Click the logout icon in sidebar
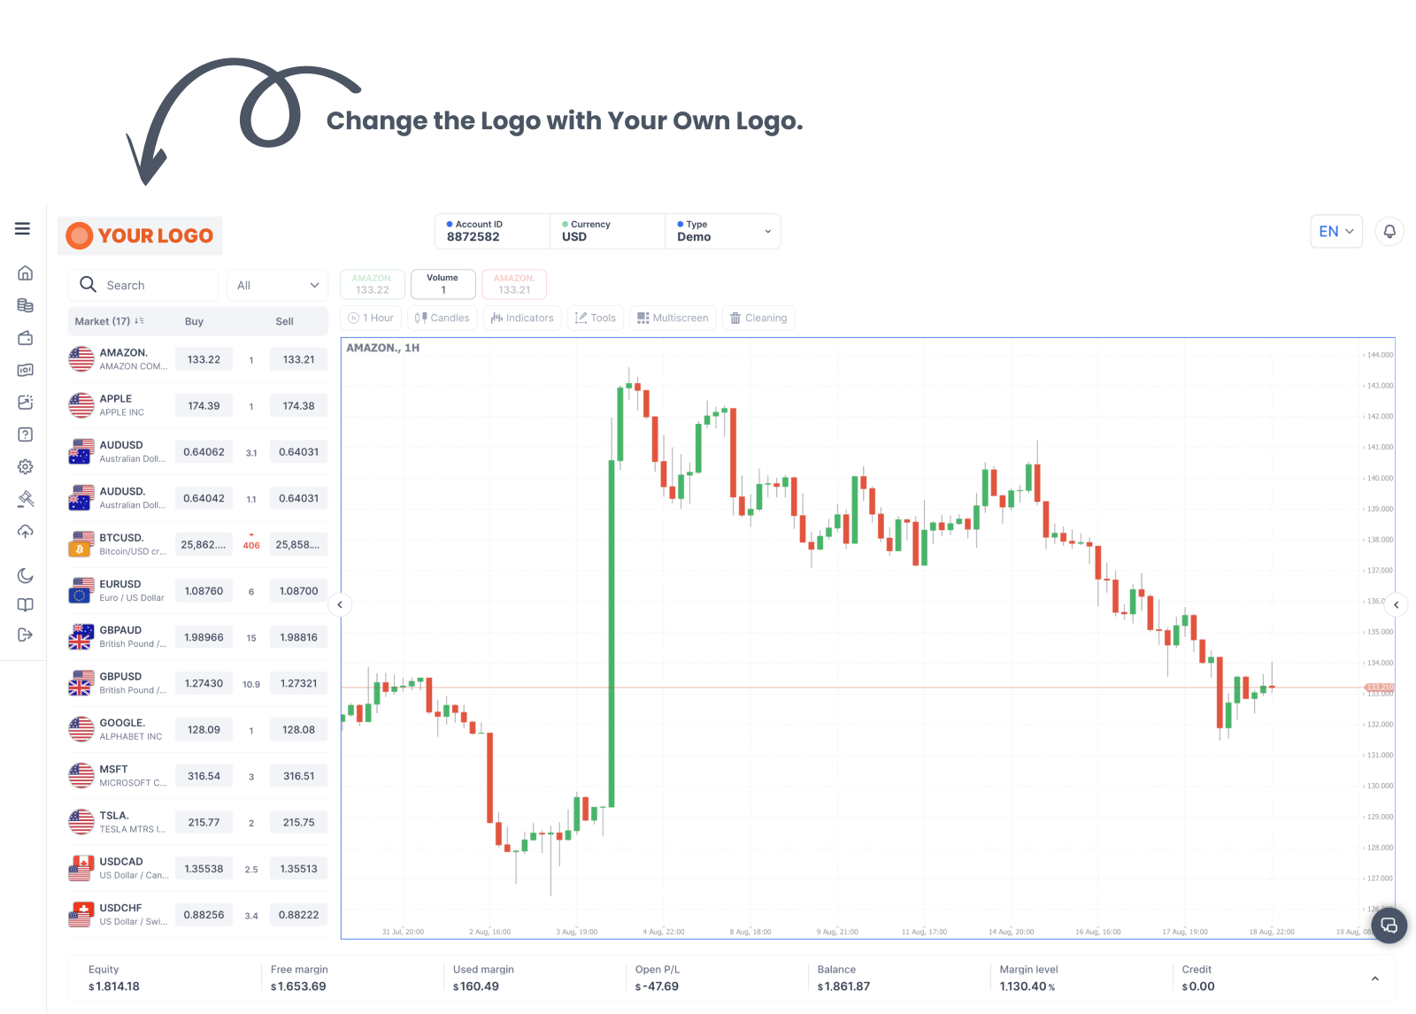Viewport: 1416px width, 1014px height. tap(26, 634)
